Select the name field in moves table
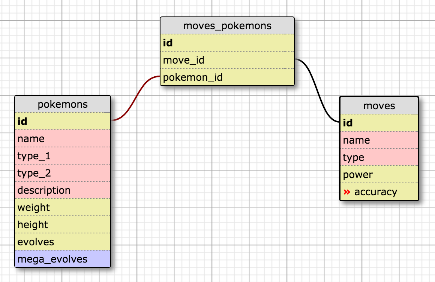The height and width of the screenshot is (282, 435). tap(379, 140)
